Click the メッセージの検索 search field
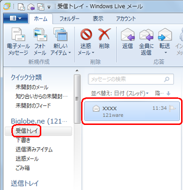This screenshot has width=183, height=190. (131, 79)
